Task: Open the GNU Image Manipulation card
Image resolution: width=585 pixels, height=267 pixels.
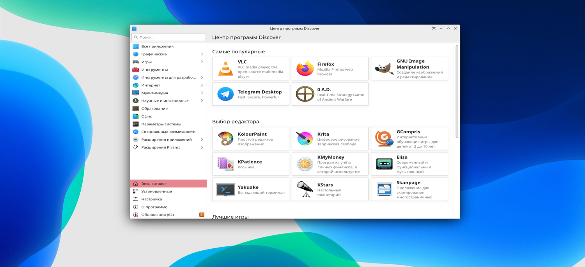Action: click(x=409, y=69)
